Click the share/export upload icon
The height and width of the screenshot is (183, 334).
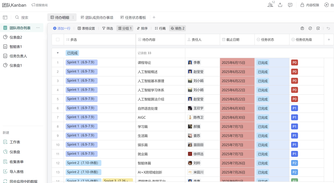280,5
